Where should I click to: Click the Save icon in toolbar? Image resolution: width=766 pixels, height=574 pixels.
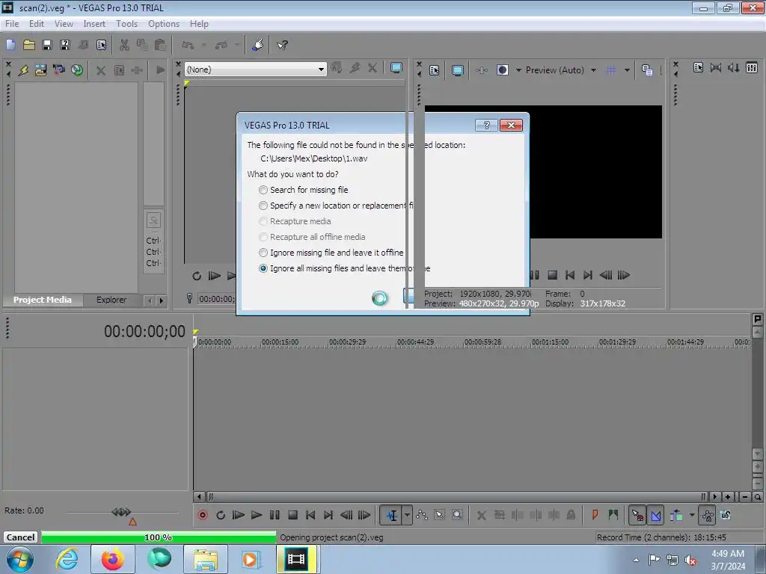tap(47, 45)
